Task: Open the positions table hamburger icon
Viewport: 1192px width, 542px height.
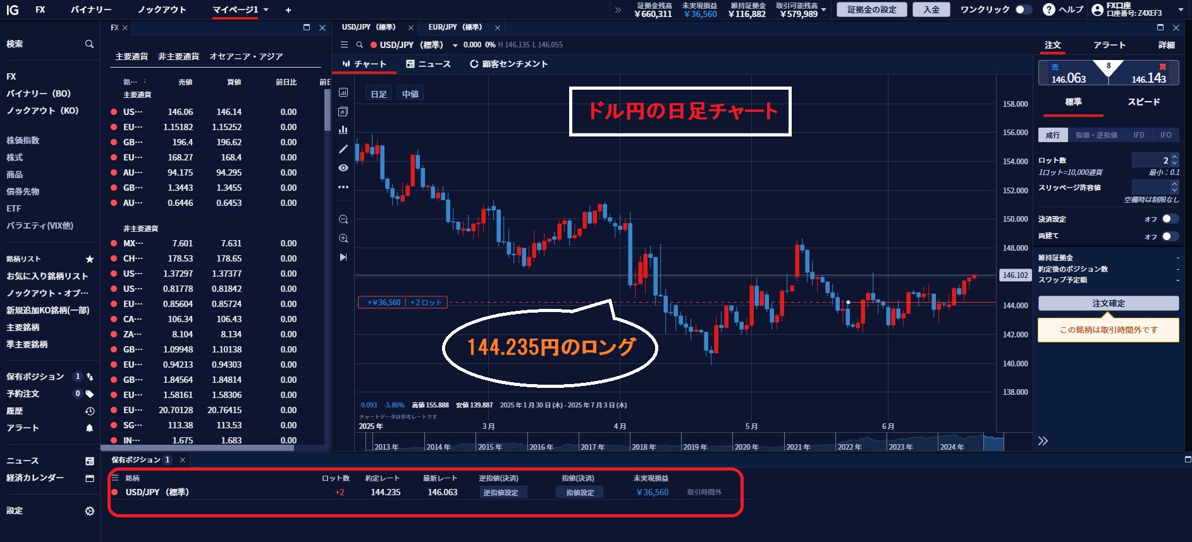Action: coord(115,478)
